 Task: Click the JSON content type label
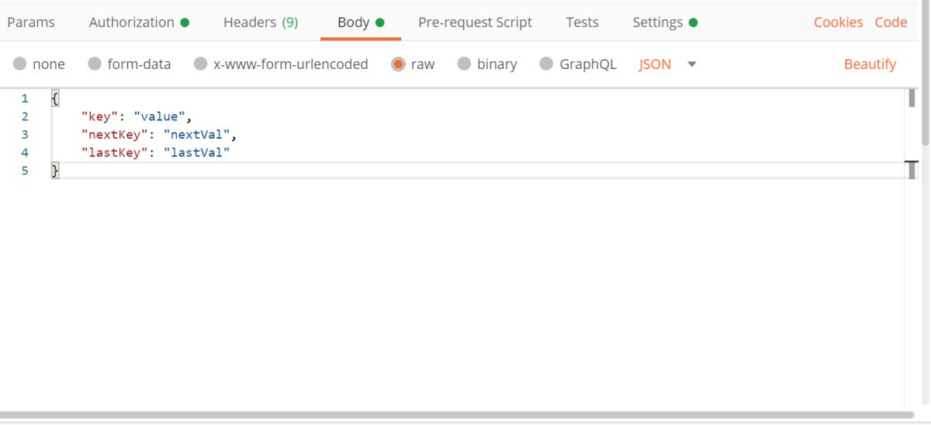click(x=655, y=64)
